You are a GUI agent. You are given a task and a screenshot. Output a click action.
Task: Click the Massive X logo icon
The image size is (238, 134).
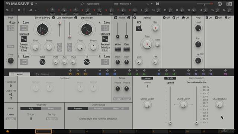tap(7, 4)
